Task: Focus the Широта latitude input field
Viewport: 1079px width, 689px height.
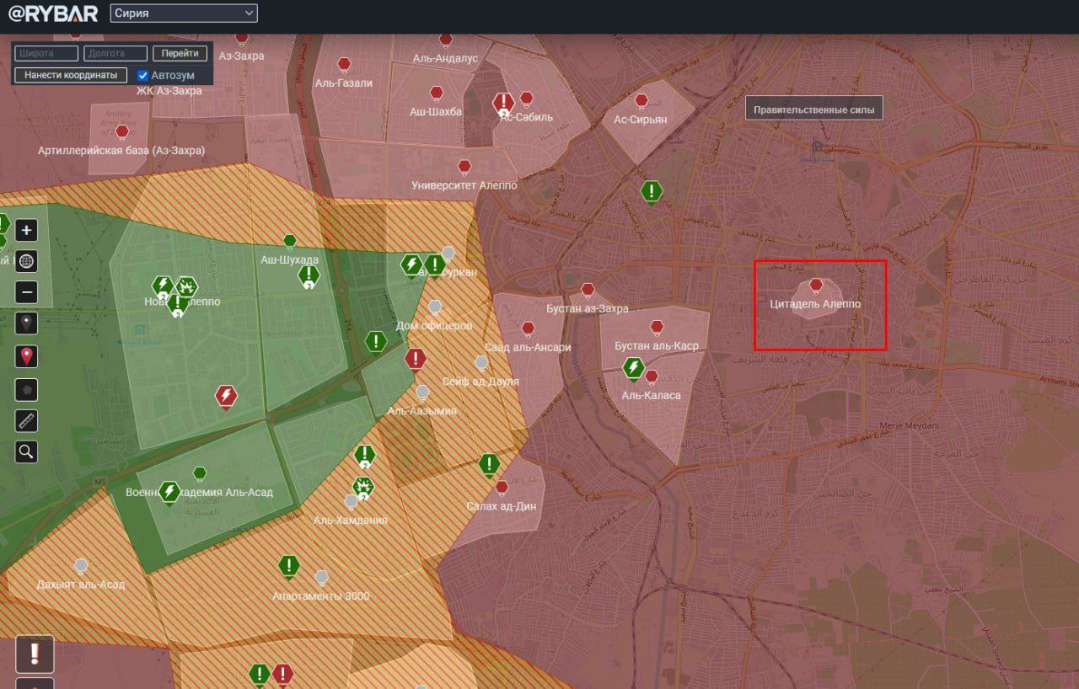Action: click(x=46, y=53)
